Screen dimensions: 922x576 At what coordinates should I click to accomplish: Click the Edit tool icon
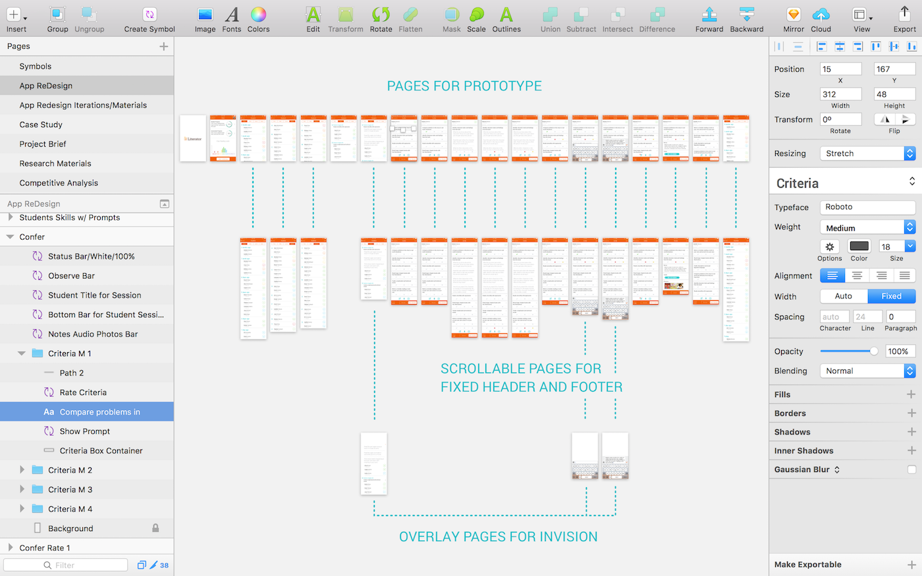coord(313,14)
